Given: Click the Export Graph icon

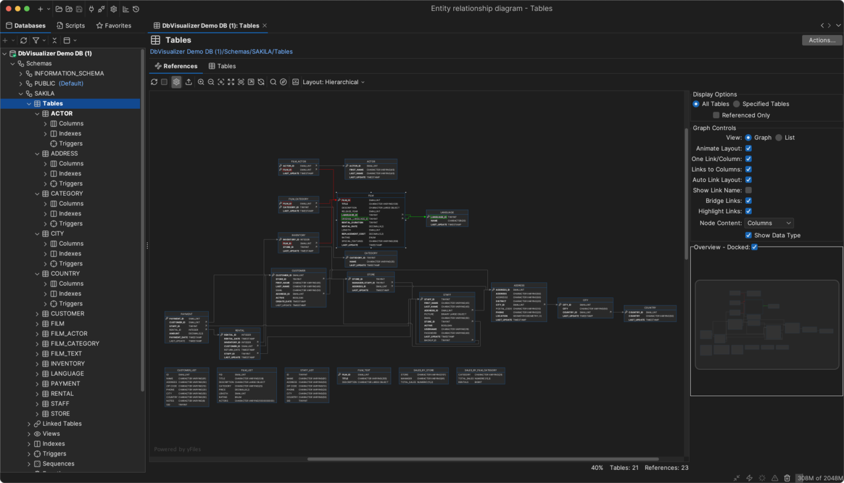Looking at the screenshot, I should 189,82.
